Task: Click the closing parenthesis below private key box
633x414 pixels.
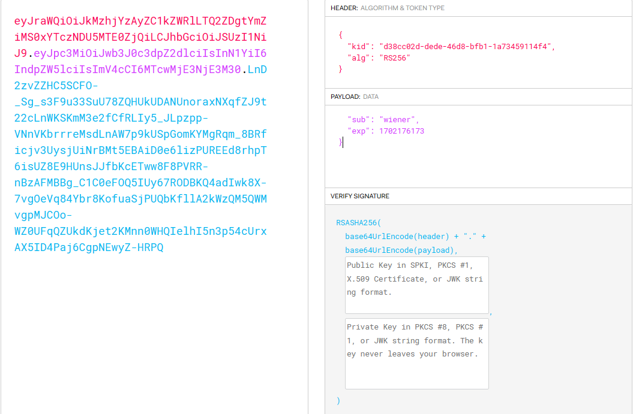Action: click(x=338, y=400)
